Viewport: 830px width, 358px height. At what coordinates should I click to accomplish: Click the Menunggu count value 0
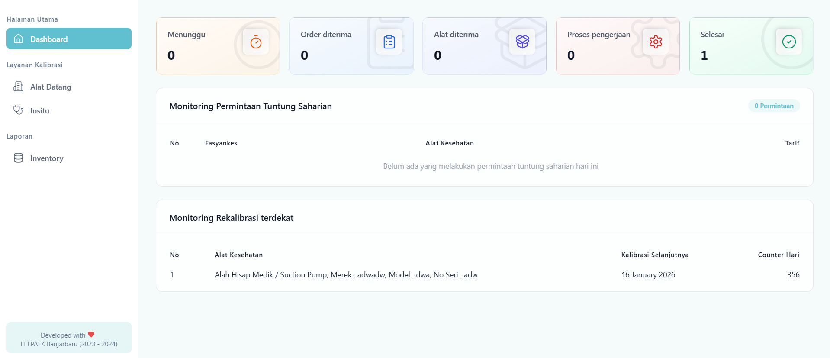point(171,55)
